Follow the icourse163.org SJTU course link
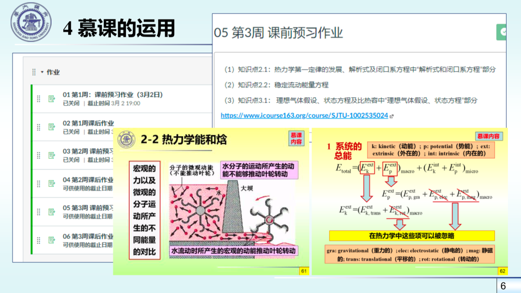521x293 pixels. (304, 115)
